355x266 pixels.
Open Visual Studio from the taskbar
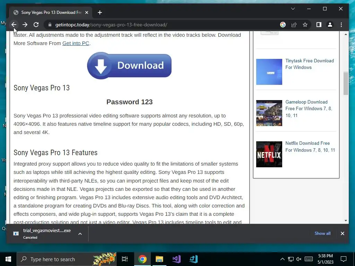point(176,259)
